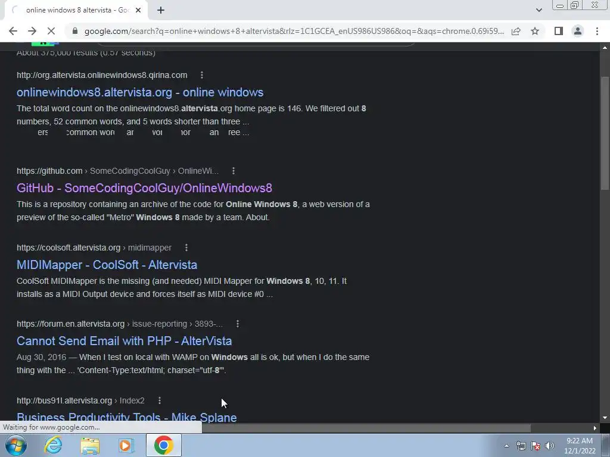Click the http://bus91l.altervista.org › Index2 URL

(x=80, y=400)
